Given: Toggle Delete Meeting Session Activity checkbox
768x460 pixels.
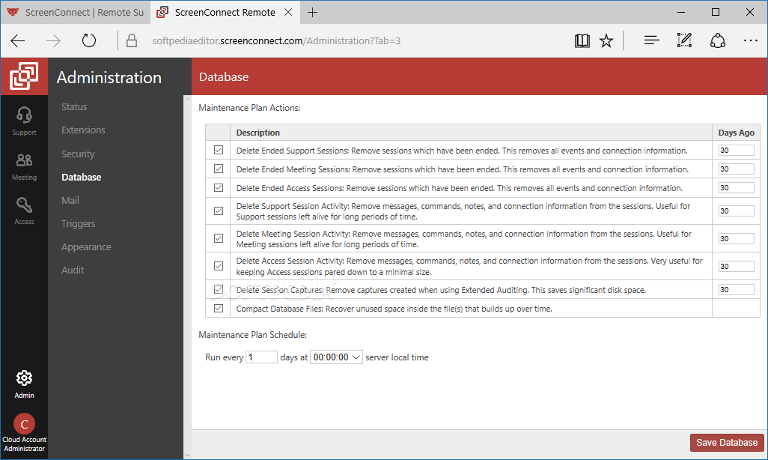Looking at the screenshot, I should 219,238.
